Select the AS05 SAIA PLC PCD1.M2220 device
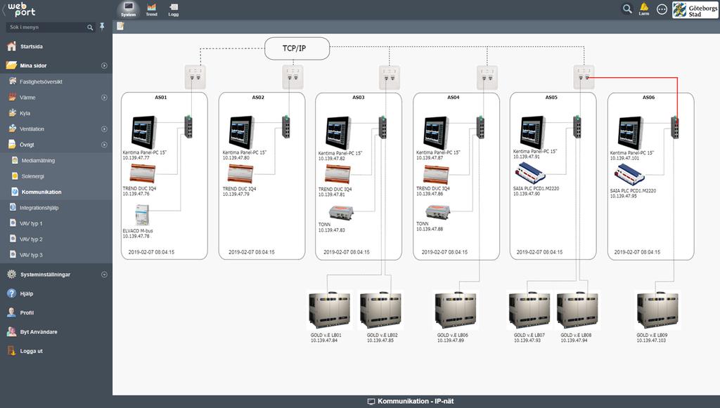This screenshot has width=720, height=408. 530,173
